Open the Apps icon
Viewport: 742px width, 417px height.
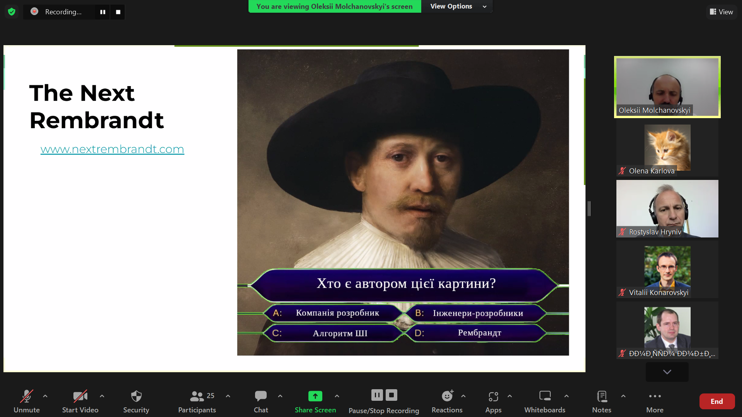(494, 396)
